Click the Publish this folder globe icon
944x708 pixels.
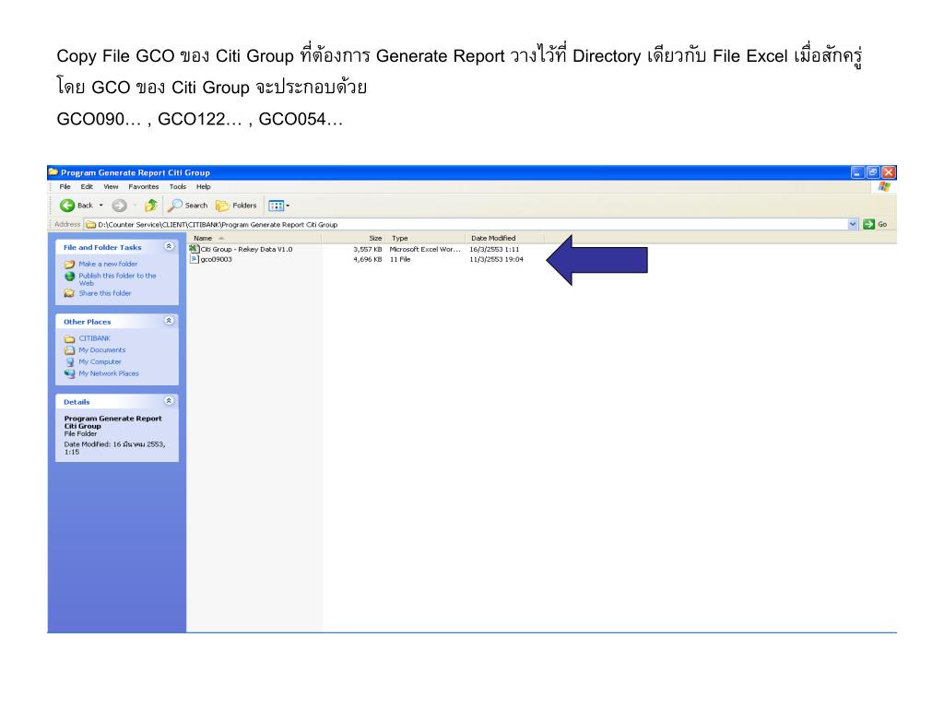[x=70, y=277]
